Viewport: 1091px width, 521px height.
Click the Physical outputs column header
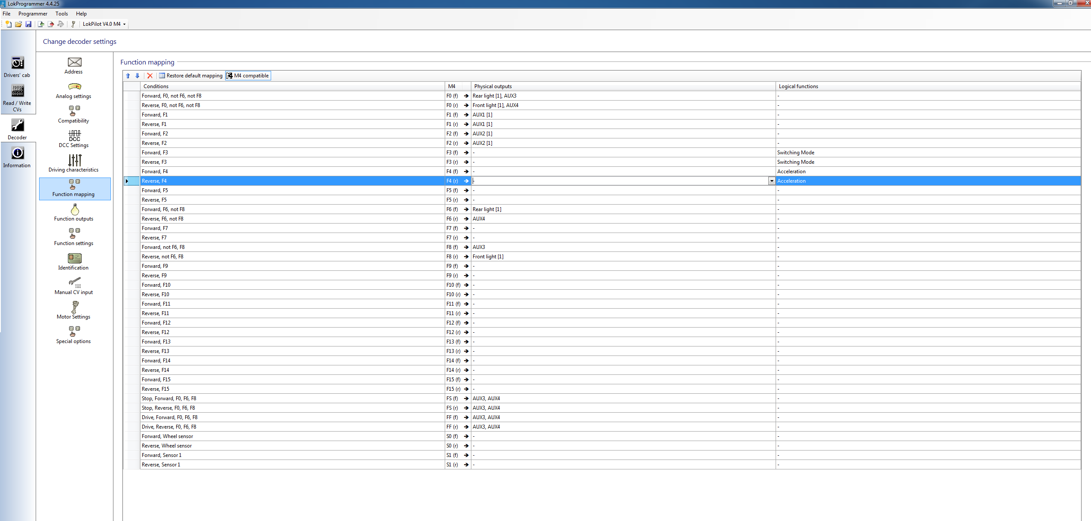coord(623,86)
